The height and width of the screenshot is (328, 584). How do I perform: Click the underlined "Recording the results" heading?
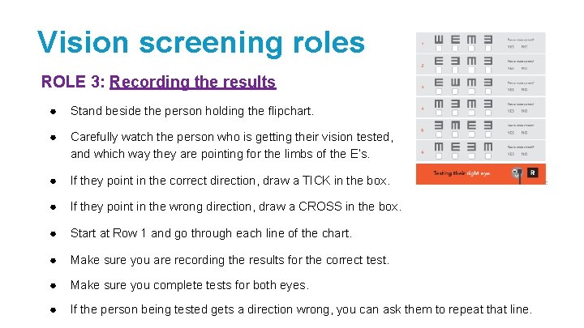click(x=192, y=83)
